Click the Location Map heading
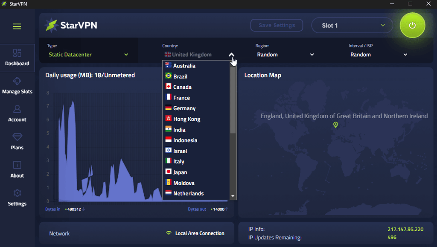This screenshot has width=437, height=247. (262, 75)
